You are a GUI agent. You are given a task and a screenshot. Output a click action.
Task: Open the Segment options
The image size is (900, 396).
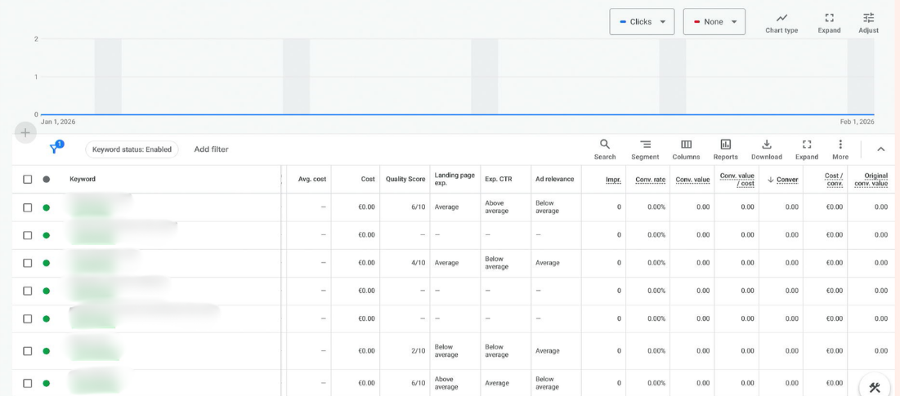645,149
